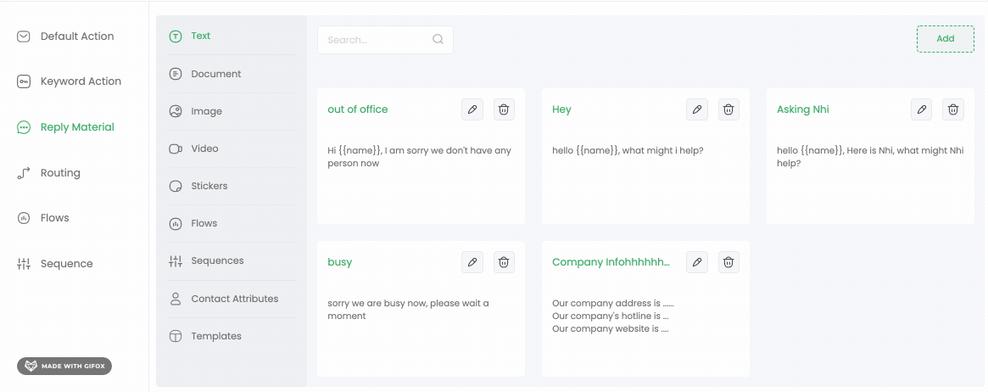Delete the Company Info reply card
Viewport: 988px width, 392px height.
coord(728,262)
